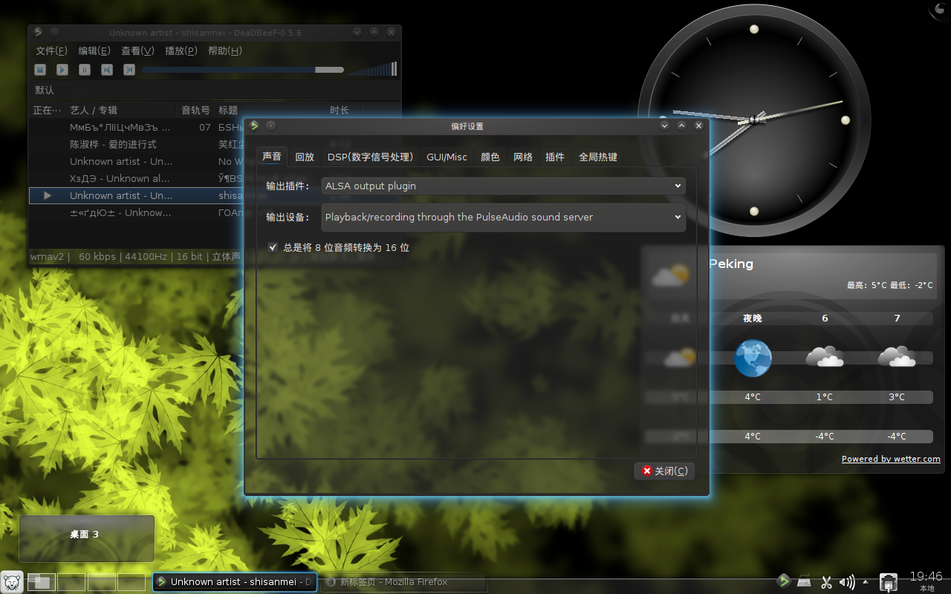Open the 帮助(H) menu
The width and height of the screenshot is (951, 594).
(225, 51)
